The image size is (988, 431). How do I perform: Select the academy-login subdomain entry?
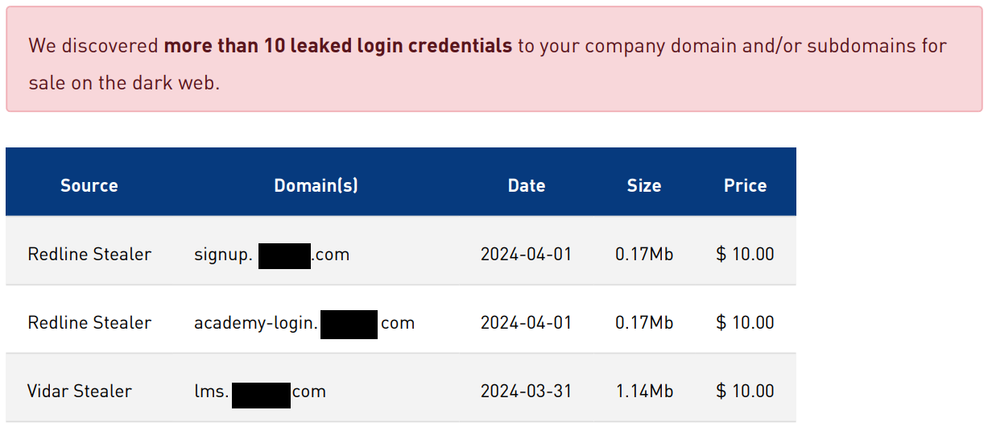(x=304, y=323)
